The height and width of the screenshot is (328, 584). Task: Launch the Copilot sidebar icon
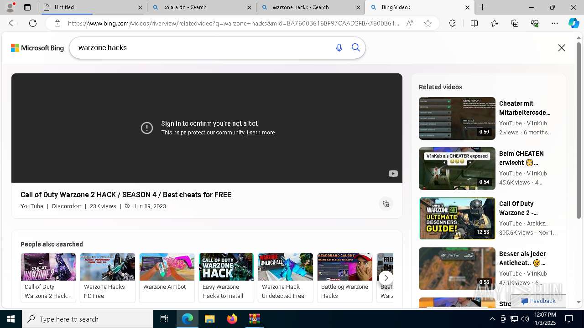pos(574,23)
